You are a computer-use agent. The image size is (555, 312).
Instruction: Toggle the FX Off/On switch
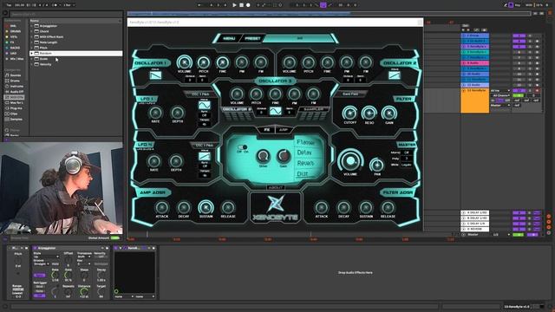click(x=243, y=147)
